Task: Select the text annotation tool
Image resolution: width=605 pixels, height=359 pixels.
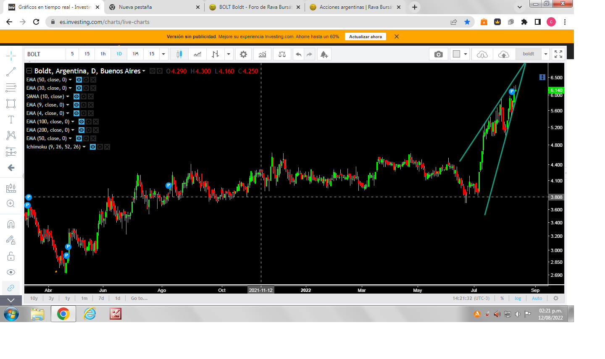Action: tap(11, 120)
